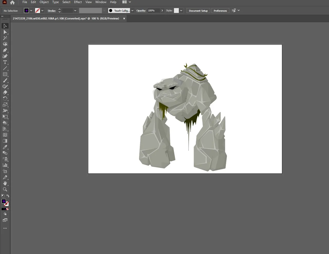Select the Line Segment tool
The image size is (329, 254).
5,68
